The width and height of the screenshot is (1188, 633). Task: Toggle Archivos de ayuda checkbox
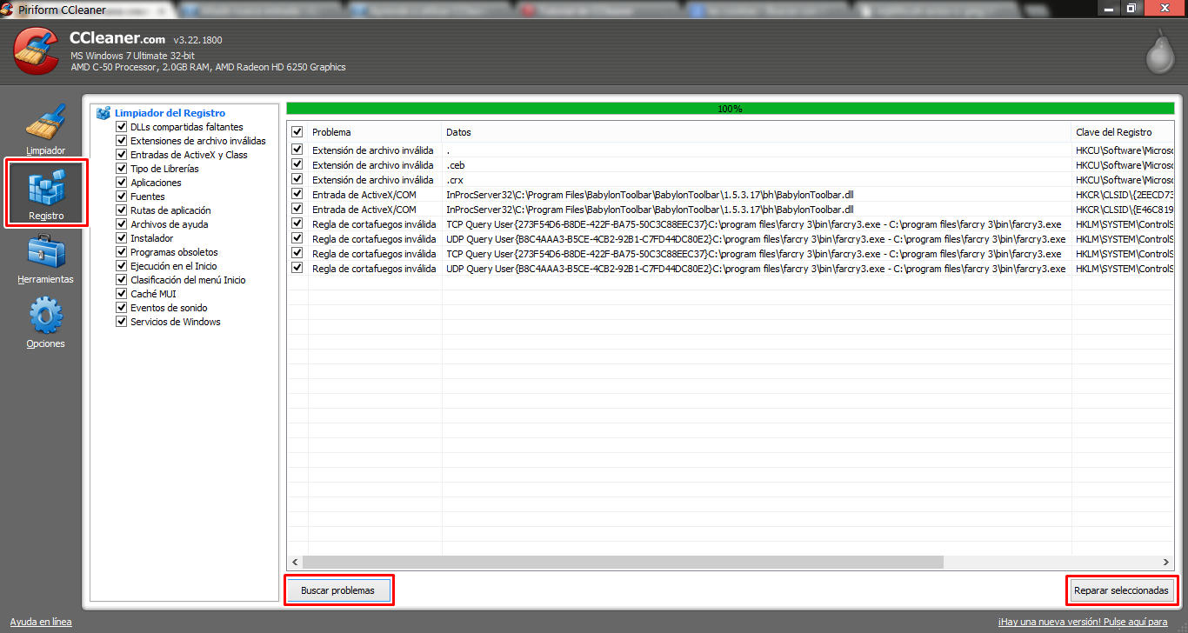click(122, 224)
